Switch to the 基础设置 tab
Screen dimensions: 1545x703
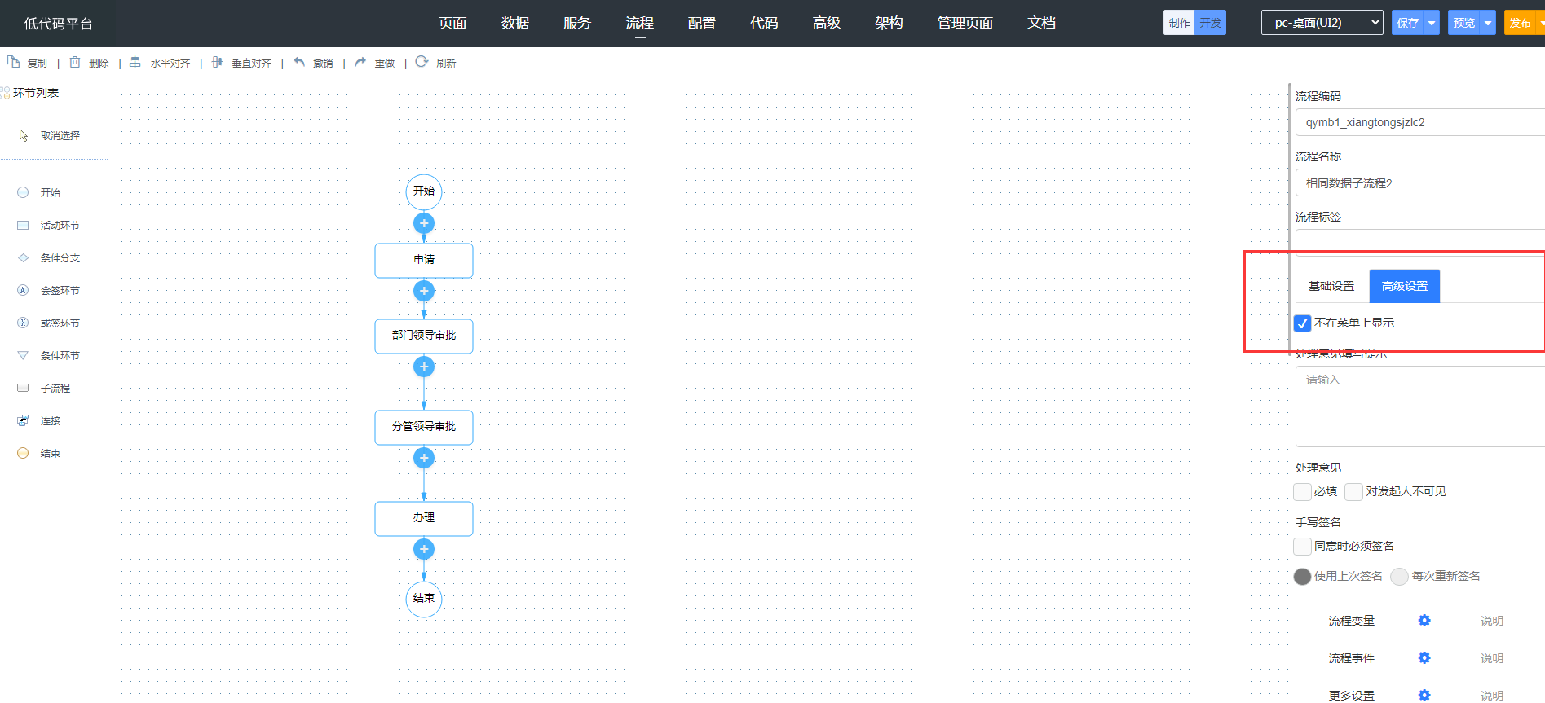[x=1331, y=286]
